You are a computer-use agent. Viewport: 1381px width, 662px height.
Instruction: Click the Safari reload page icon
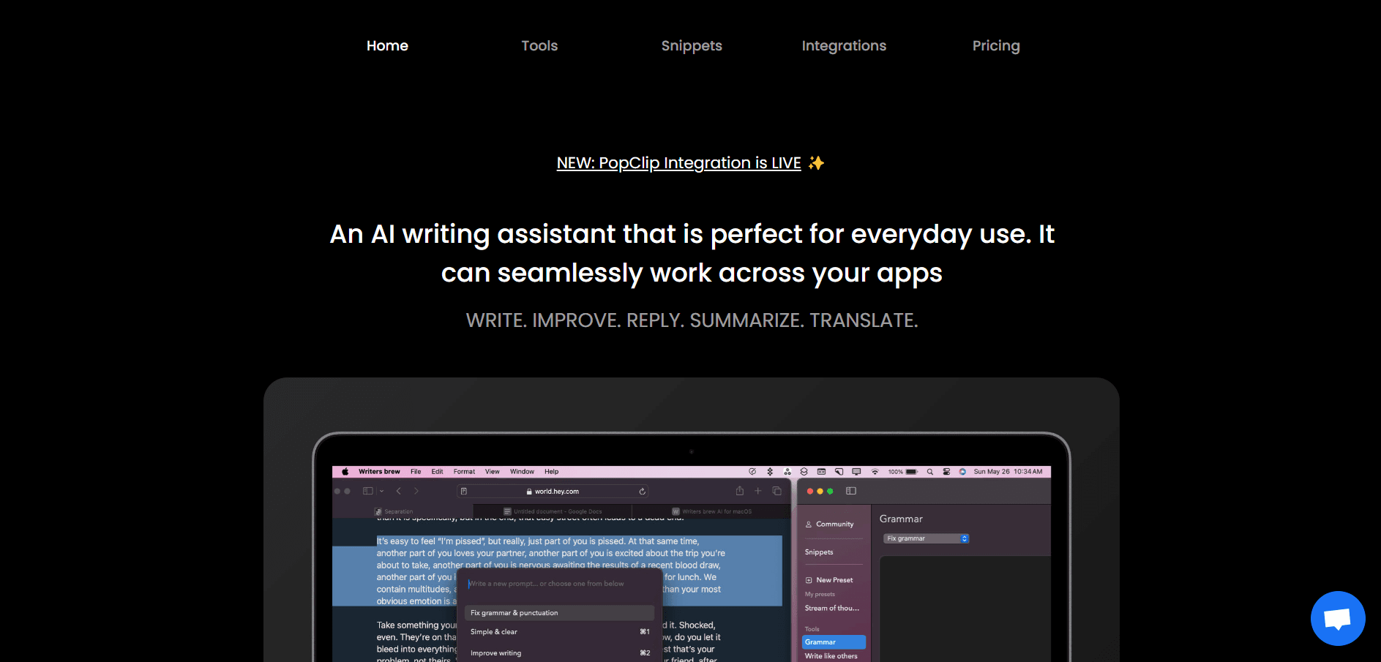(642, 492)
